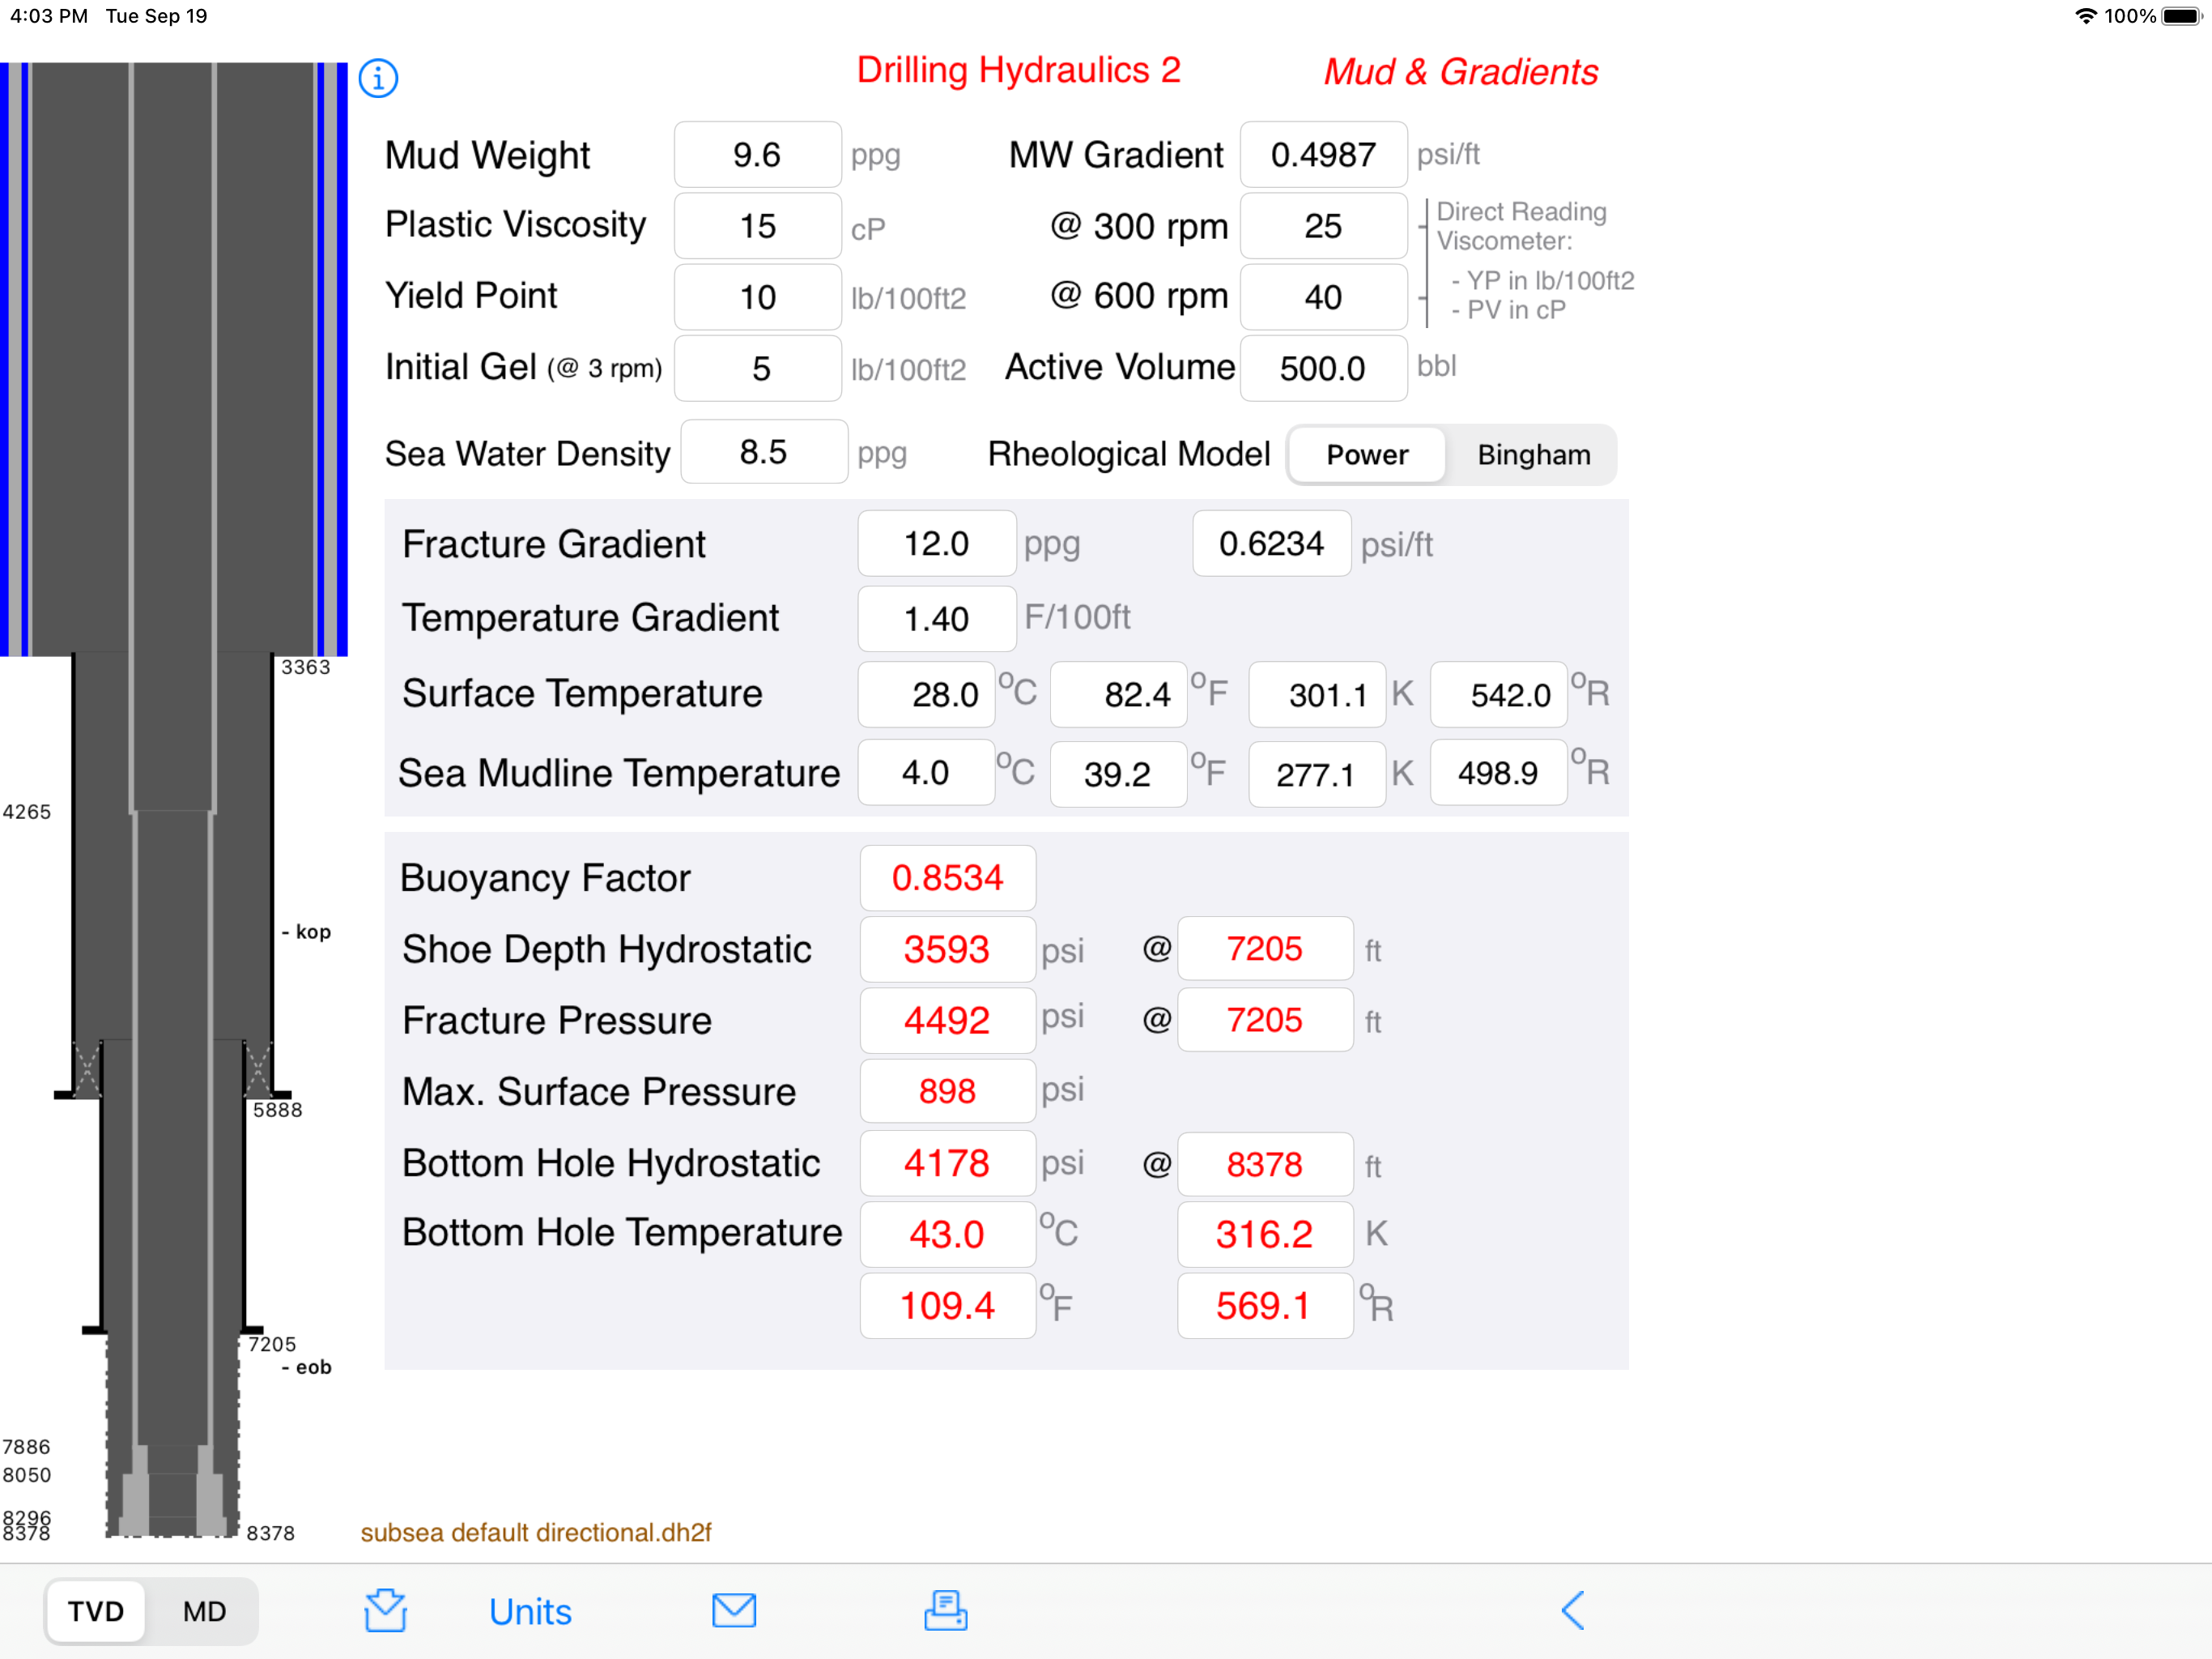
Task: Tap the Drilling Hydraulics 2 heading
Action: tap(1018, 70)
